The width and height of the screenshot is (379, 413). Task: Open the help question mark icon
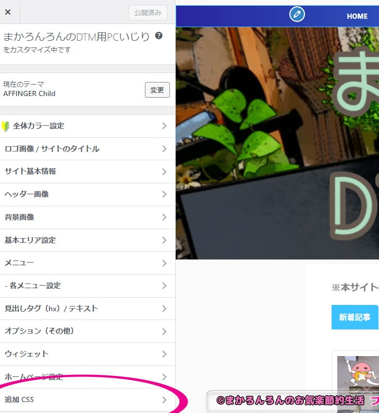(x=158, y=36)
